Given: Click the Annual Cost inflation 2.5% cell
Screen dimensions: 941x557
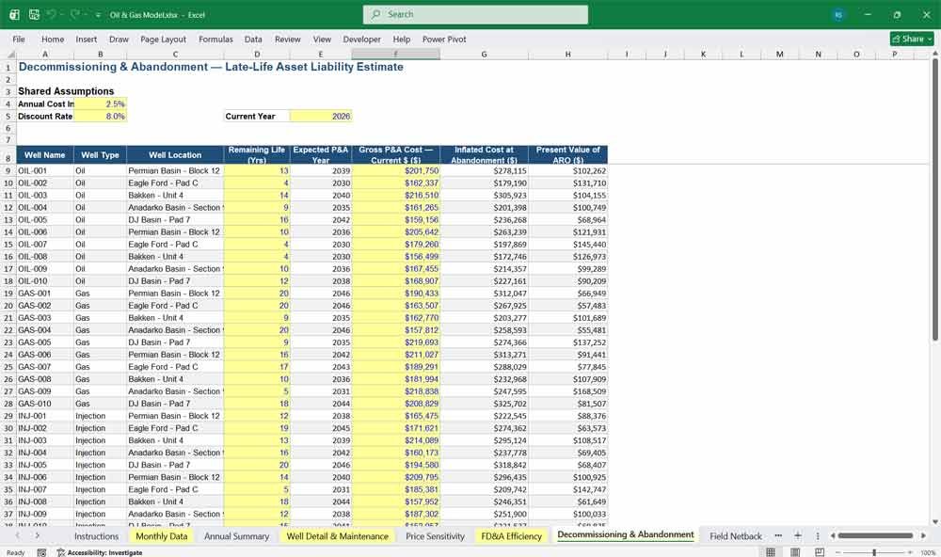Looking at the screenshot, I should click(x=101, y=103).
